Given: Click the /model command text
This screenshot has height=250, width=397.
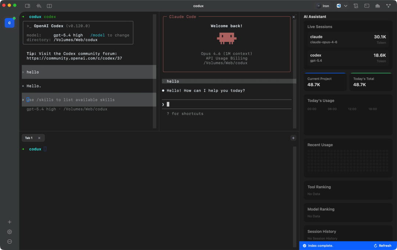Looking at the screenshot, I should point(97,35).
